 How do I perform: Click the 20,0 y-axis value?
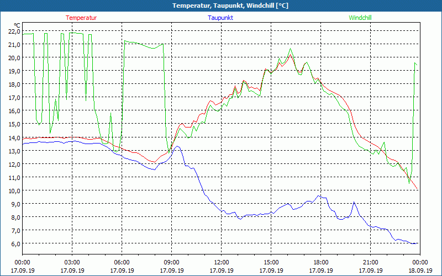(14, 58)
